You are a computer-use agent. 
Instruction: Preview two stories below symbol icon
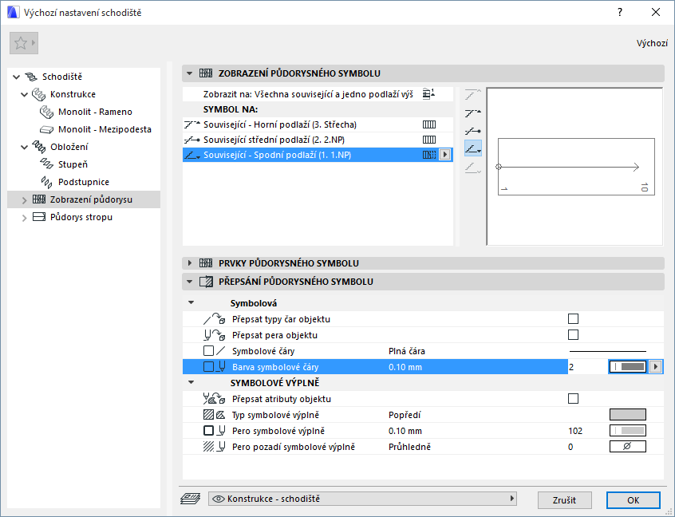point(472,168)
